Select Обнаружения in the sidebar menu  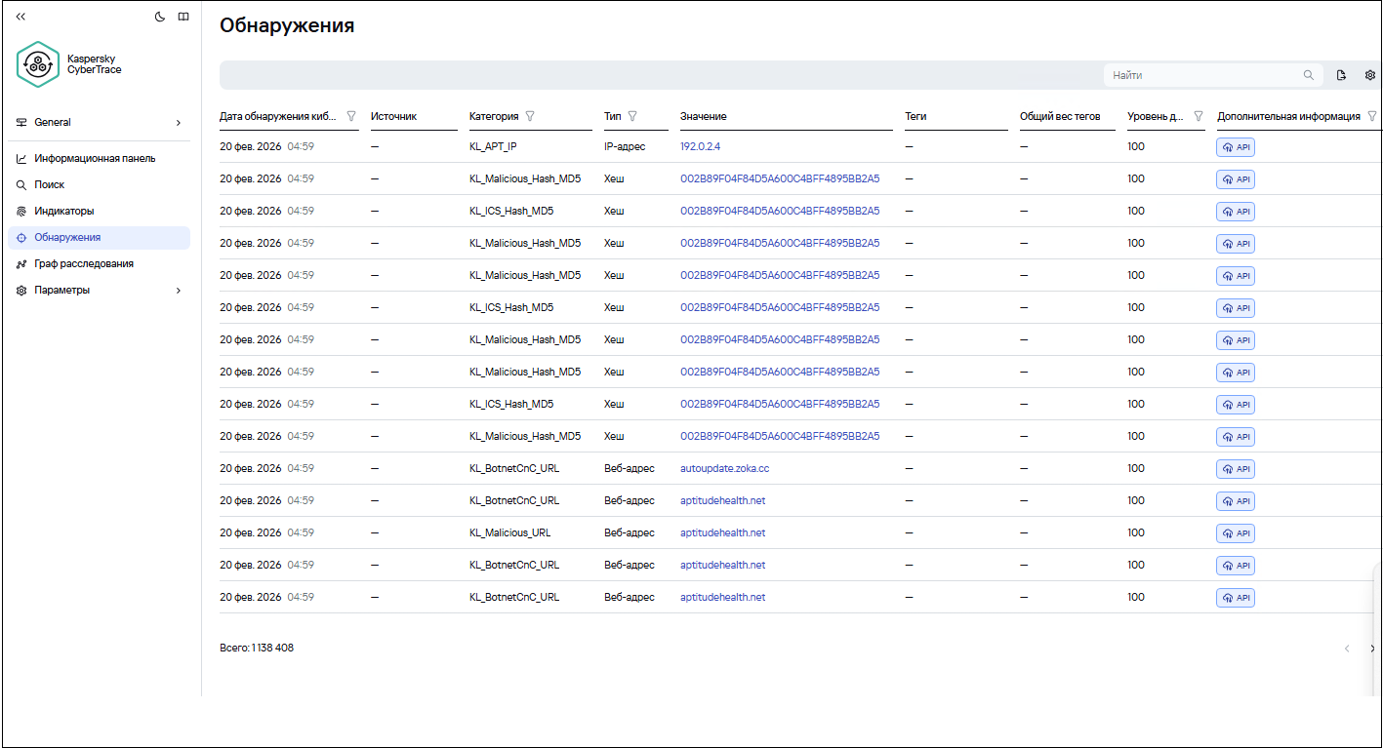[100, 237]
